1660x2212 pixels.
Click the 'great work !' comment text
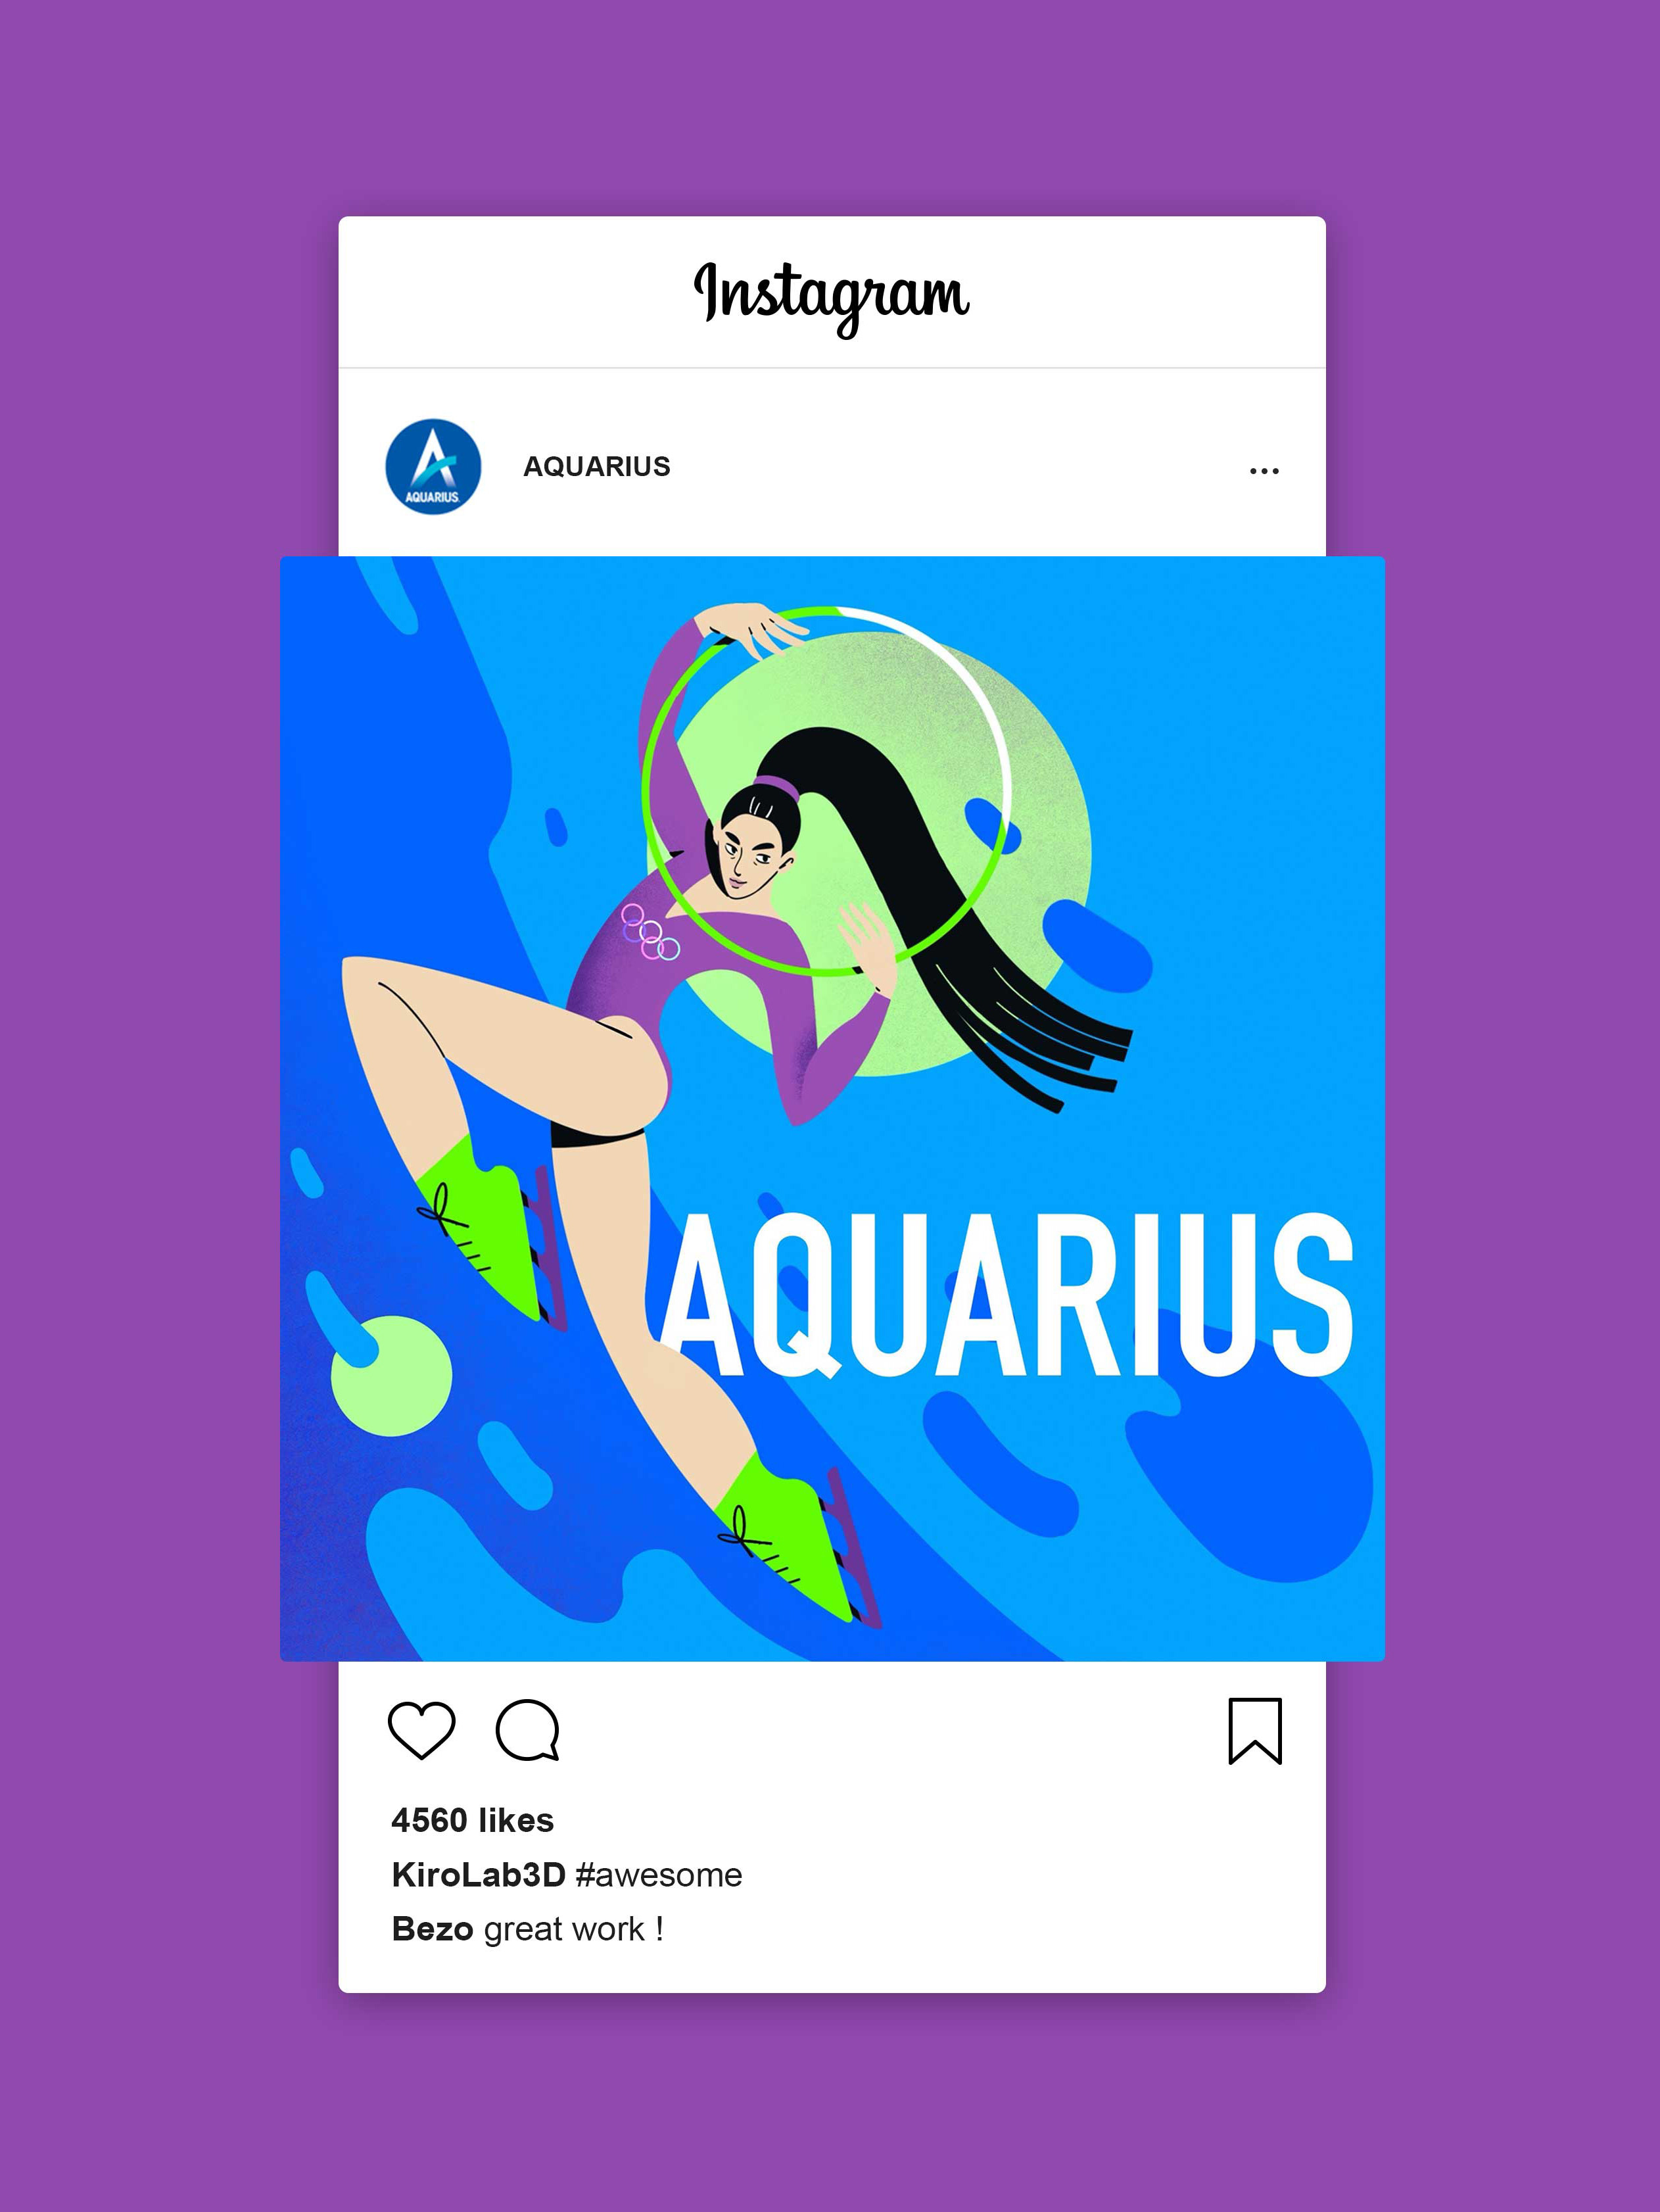tap(574, 1929)
